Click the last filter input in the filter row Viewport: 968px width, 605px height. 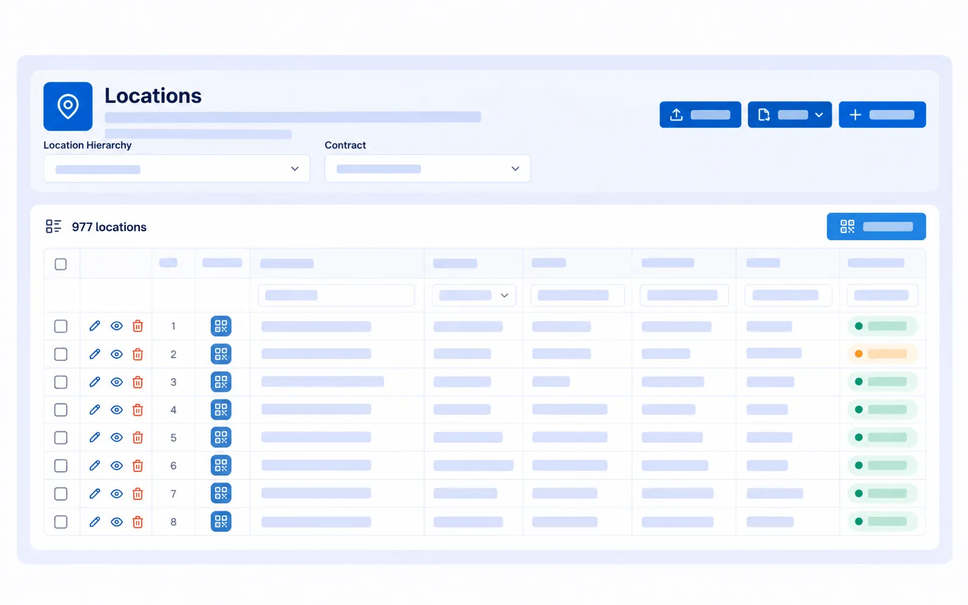coord(883,295)
